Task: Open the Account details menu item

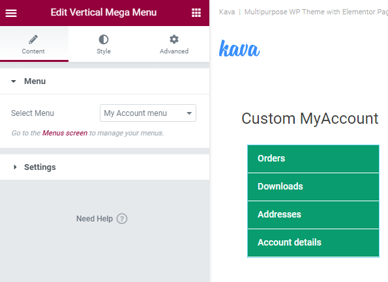Action: [x=313, y=243]
